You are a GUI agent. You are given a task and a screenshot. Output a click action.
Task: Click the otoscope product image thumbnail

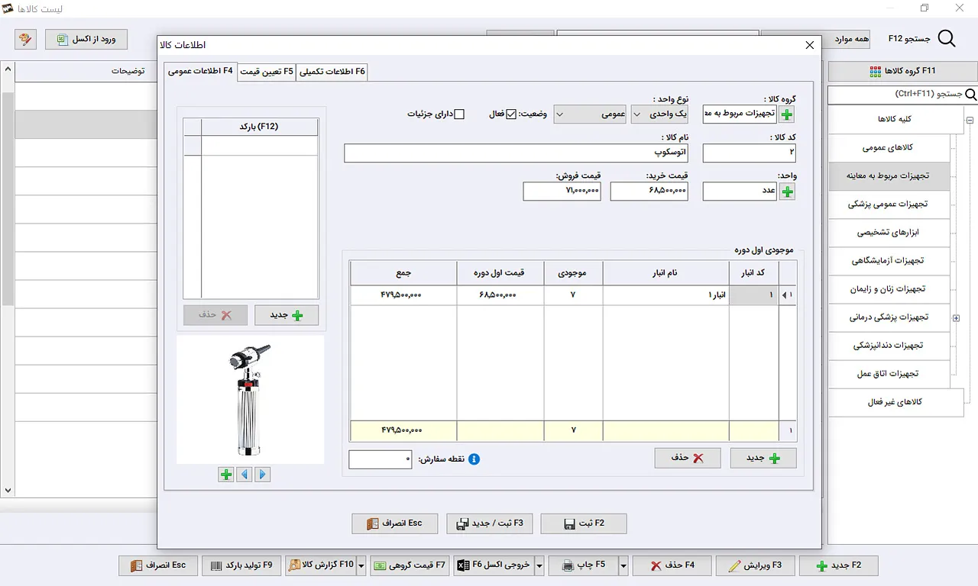click(250, 400)
